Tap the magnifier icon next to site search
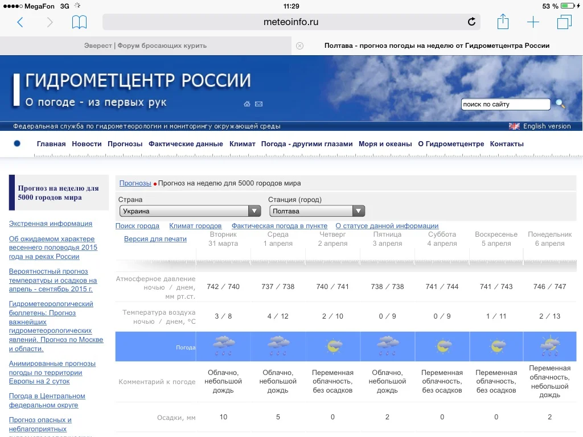Screen dimensions: 583x437 [560, 104]
